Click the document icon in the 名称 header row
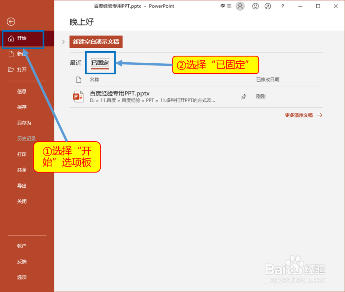Image resolution: width=345 pixels, height=292 pixels. [79, 79]
